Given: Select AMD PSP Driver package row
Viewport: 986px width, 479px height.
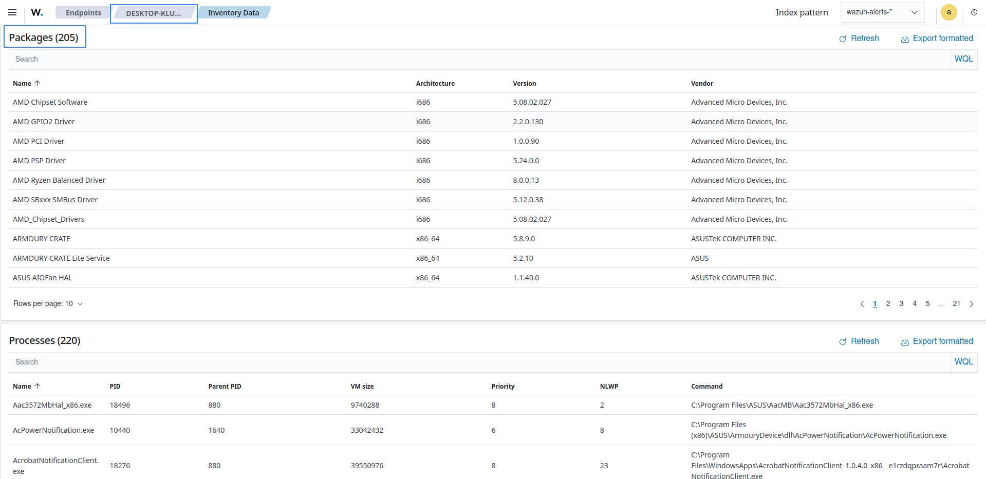Looking at the screenshot, I should [x=493, y=161].
